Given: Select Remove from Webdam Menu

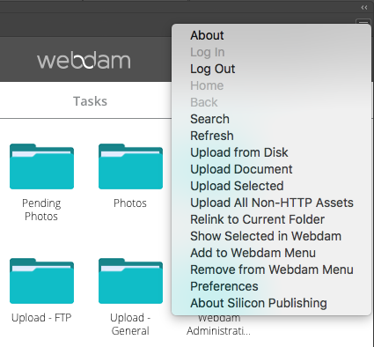Looking at the screenshot, I should pyautogui.click(x=271, y=269).
